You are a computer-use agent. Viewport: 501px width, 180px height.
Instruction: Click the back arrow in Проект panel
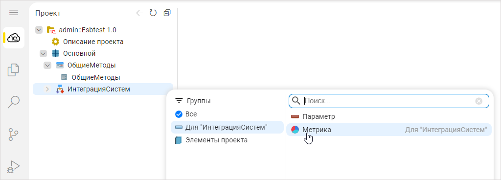tap(139, 13)
